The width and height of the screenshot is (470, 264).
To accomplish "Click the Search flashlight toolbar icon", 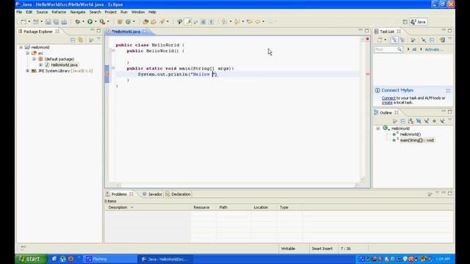I will tap(162, 21).
